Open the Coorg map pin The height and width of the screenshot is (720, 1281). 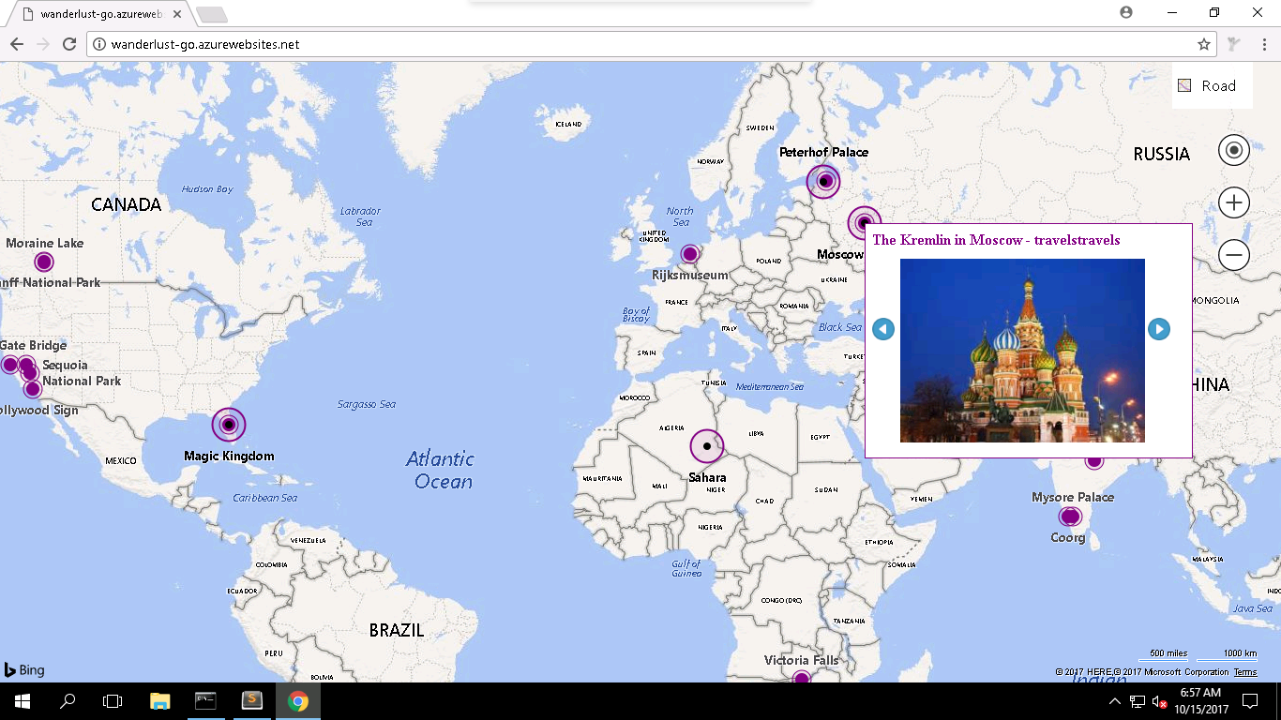[x=1070, y=517]
